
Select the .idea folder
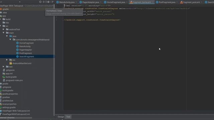coord(4,13)
